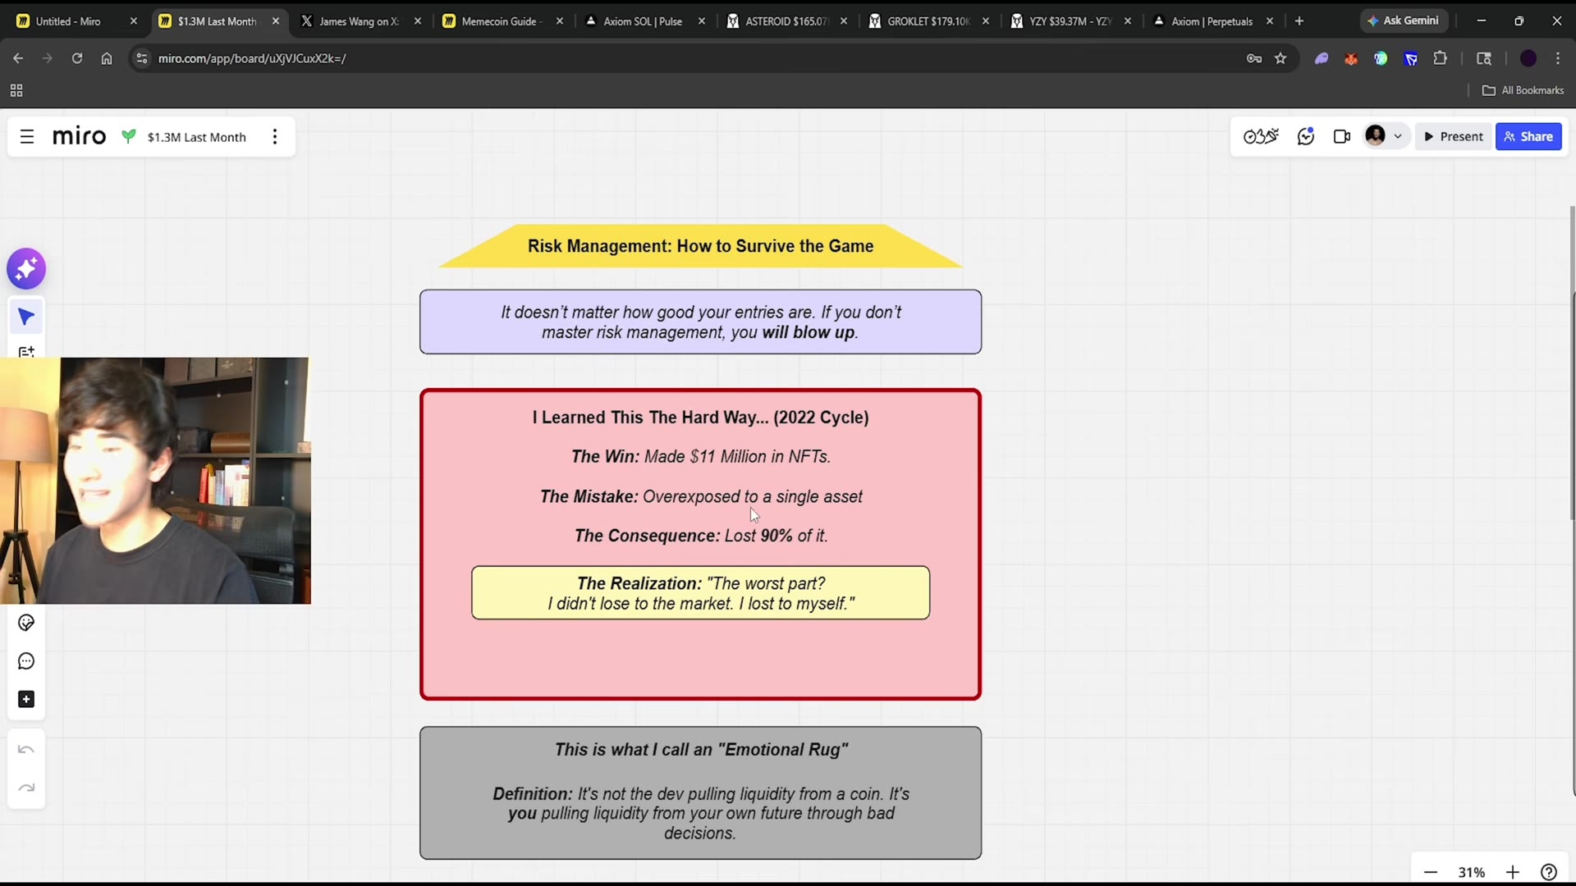Open the All Bookmarks folder

1523,90
